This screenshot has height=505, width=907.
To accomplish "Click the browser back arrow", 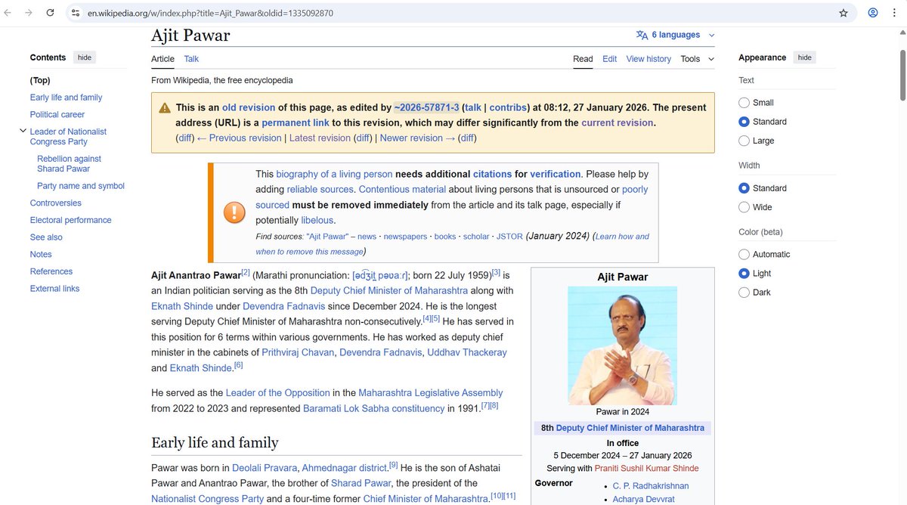I will pyautogui.click(x=8, y=13).
